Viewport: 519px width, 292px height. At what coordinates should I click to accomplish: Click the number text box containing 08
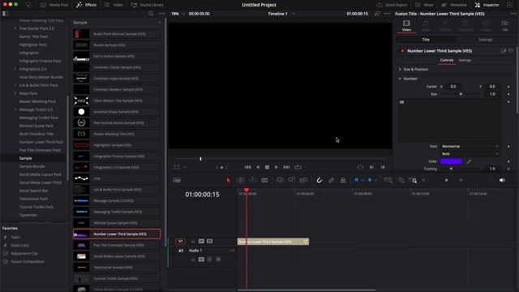pyautogui.click(x=449, y=120)
